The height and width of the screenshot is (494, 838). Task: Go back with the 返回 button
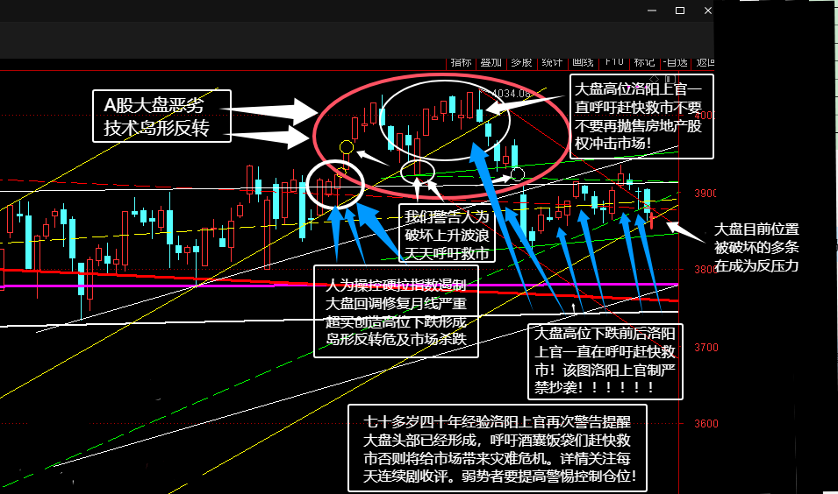[x=704, y=63]
